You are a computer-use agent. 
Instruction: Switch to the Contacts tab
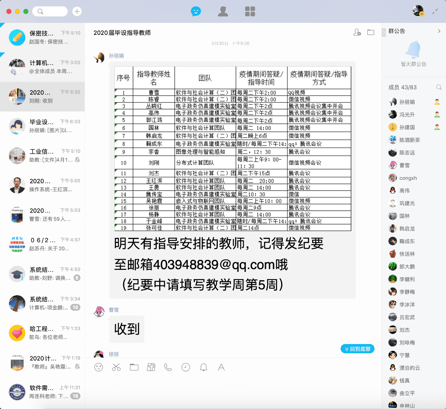tap(223, 12)
